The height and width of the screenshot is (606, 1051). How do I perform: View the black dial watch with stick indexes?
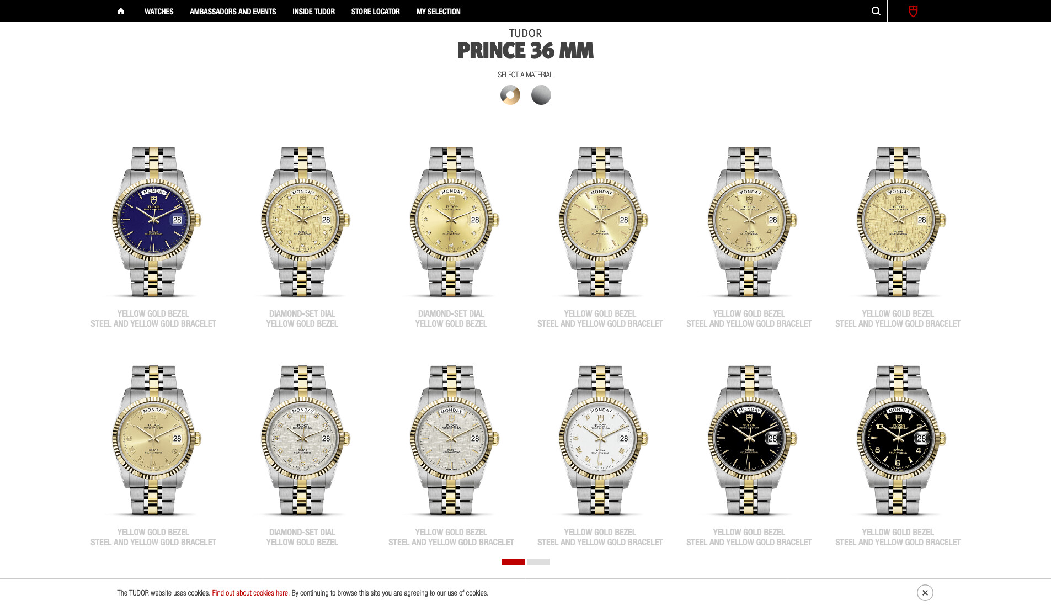coord(750,440)
